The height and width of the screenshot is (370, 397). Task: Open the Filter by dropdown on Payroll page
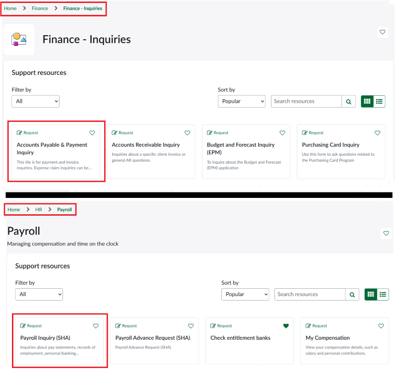[39, 294]
